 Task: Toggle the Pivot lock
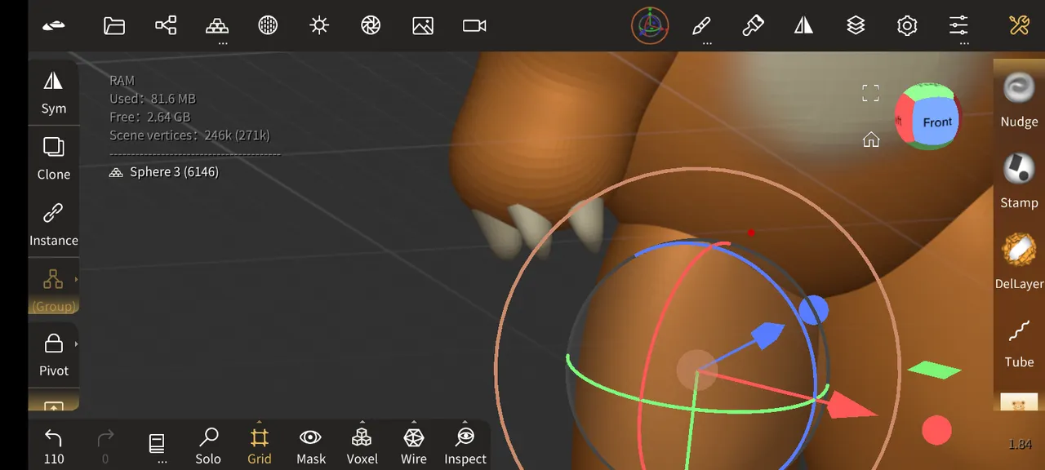click(54, 354)
